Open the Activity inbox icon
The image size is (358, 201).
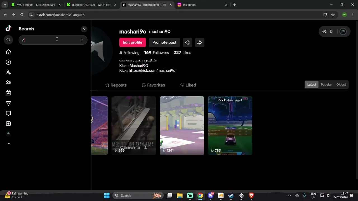[x=8, y=113]
